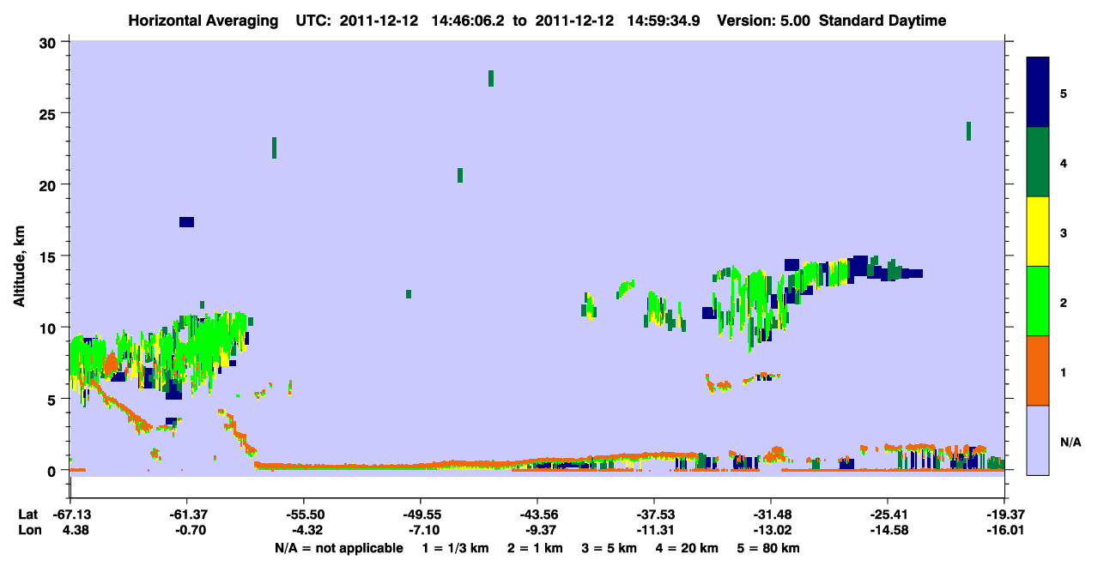Click the latitude value -55.50

[304, 515]
